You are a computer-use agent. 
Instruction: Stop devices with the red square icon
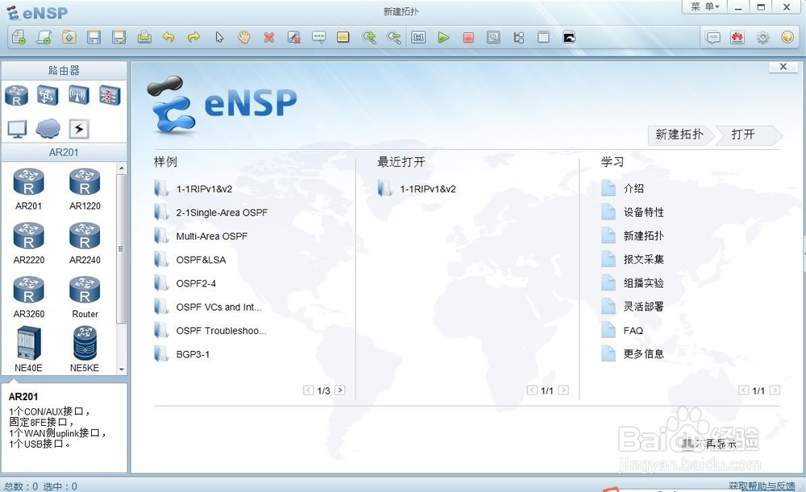468,38
